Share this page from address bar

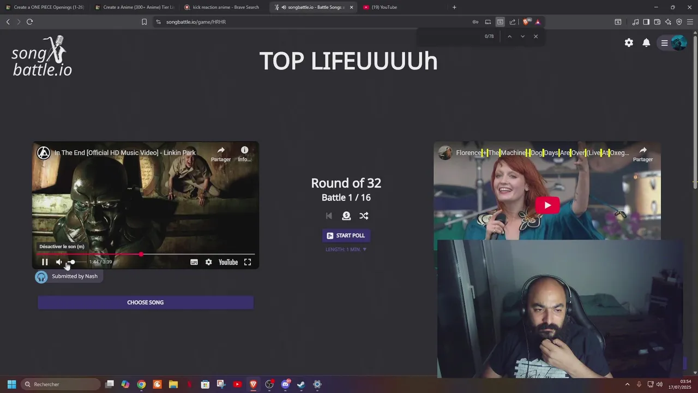pyautogui.click(x=513, y=22)
